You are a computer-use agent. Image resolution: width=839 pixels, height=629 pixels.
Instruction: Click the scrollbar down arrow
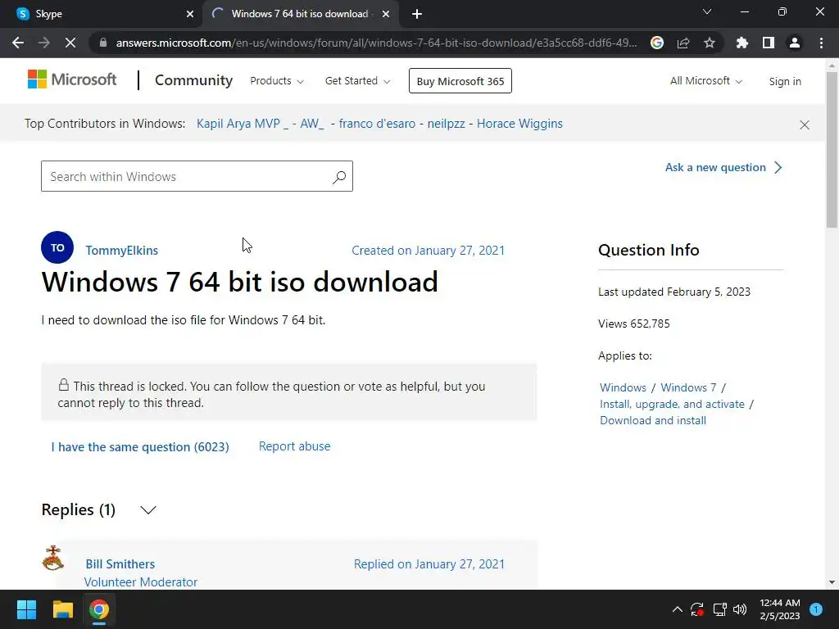(x=832, y=582)
